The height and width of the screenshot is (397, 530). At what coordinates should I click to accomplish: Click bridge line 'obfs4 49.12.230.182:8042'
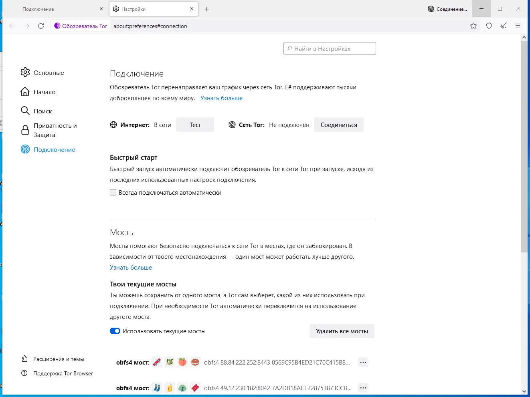(x=278, y=388)
